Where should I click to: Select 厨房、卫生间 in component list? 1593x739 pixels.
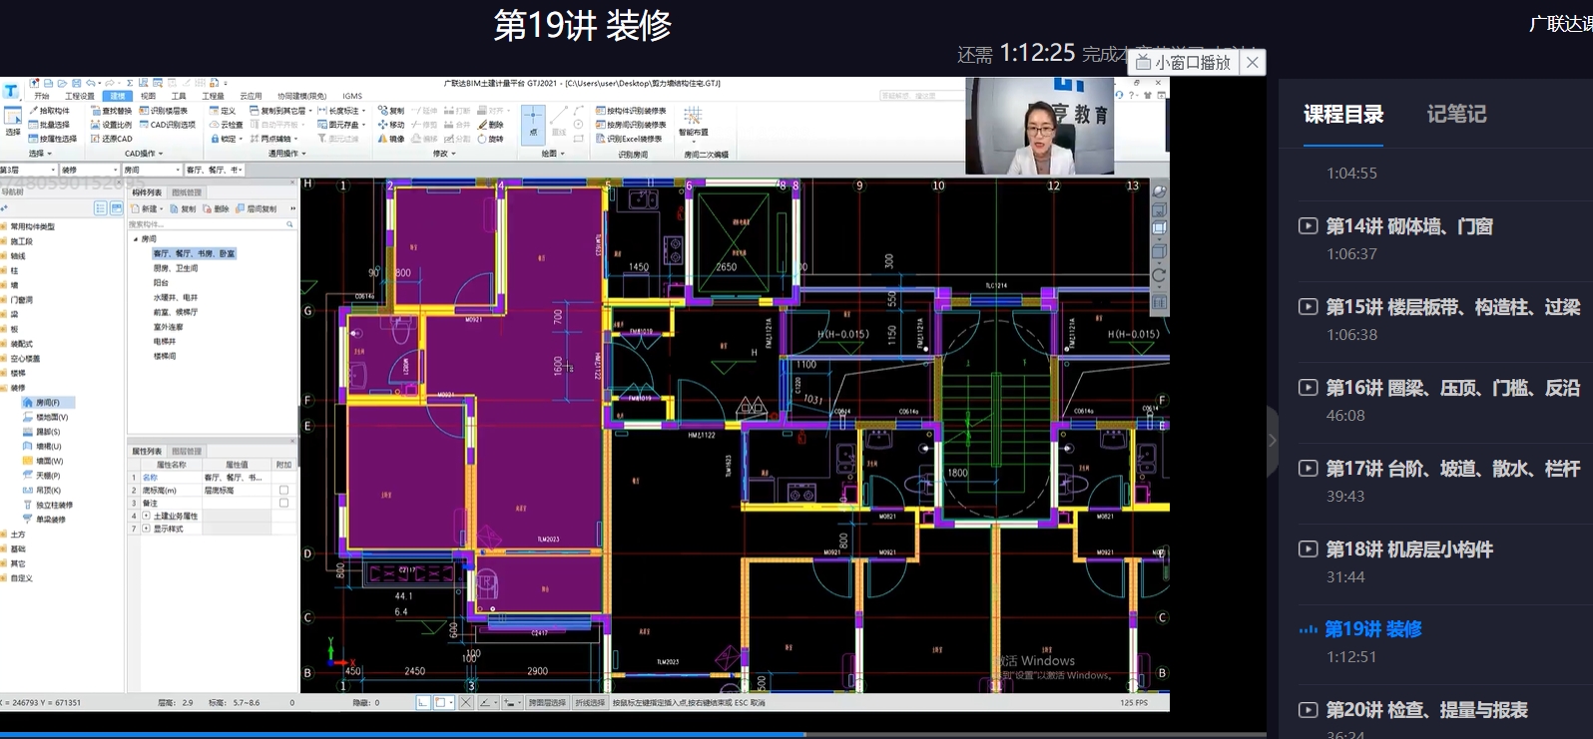tap(175, 268)
